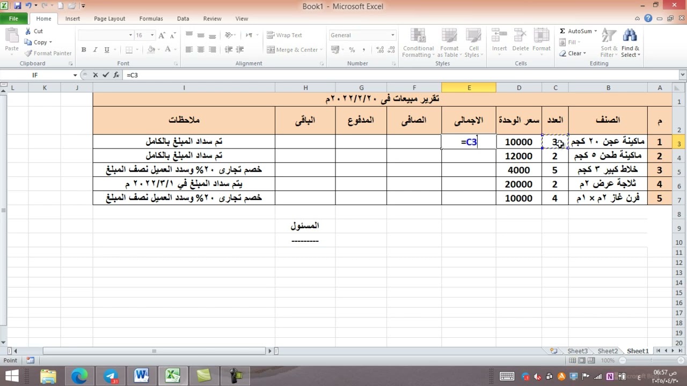
Task: Open the File tab
Action: (13, 18)
